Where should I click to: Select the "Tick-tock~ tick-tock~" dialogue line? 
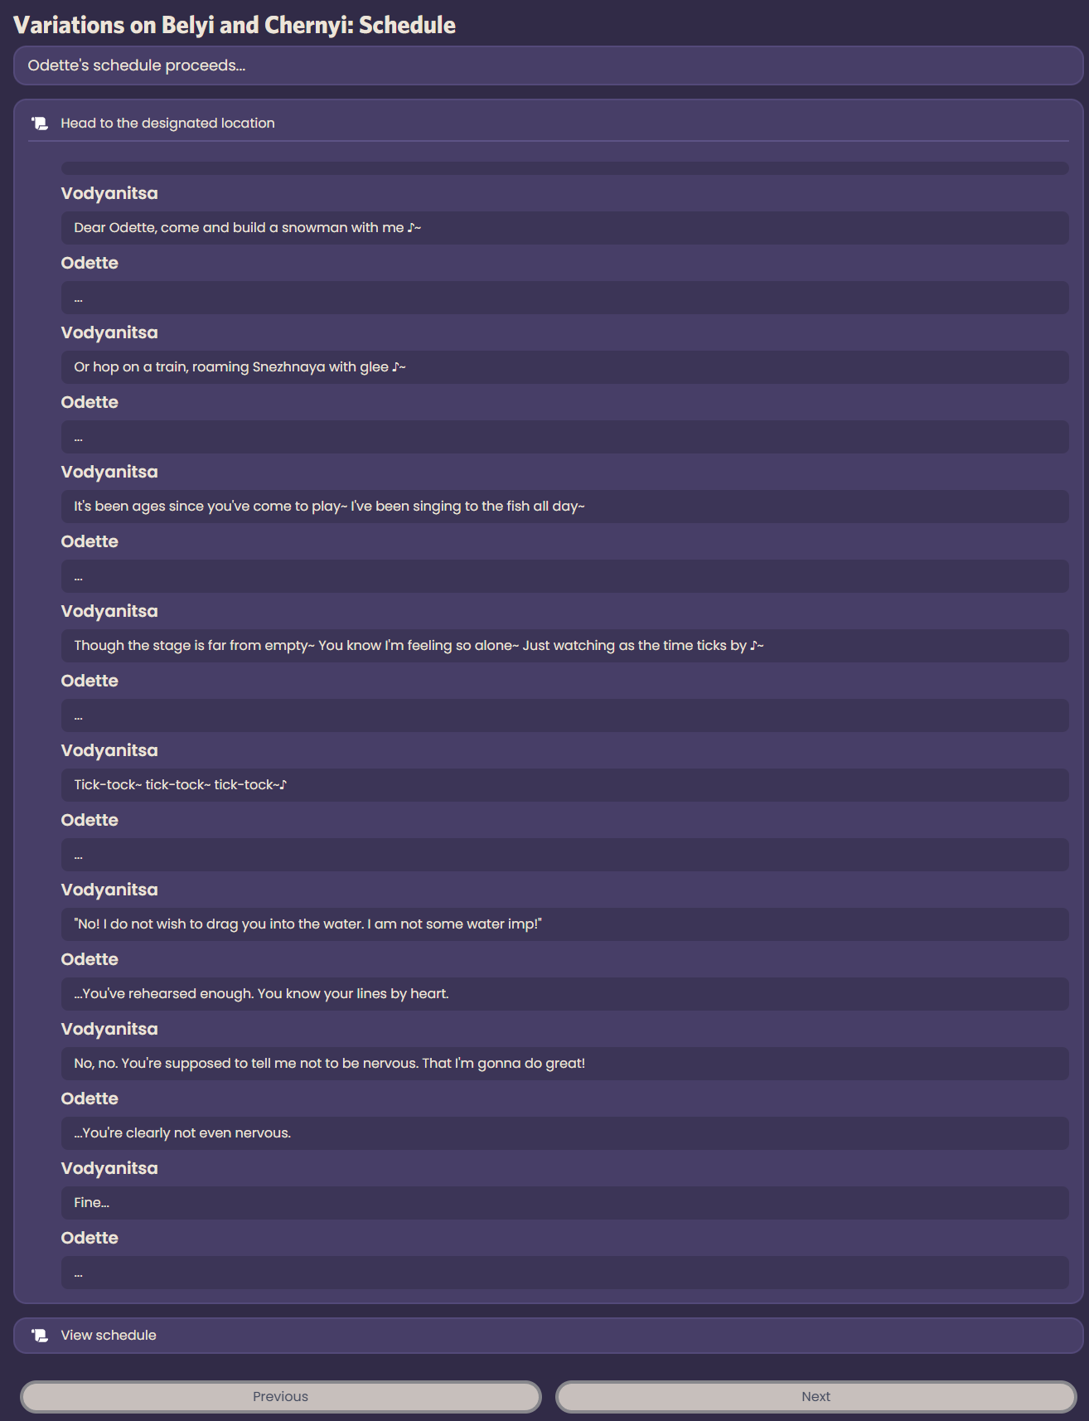tap(564, 785)
